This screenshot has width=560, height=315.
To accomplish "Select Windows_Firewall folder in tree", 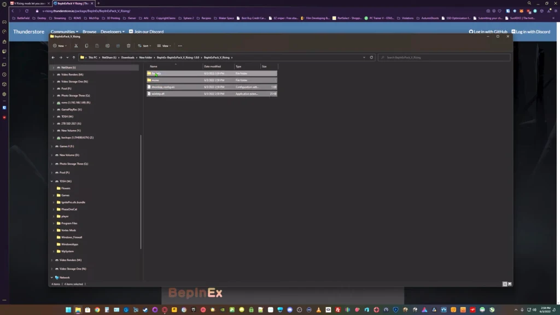I will pyautogui.click(x=72, y=237).
